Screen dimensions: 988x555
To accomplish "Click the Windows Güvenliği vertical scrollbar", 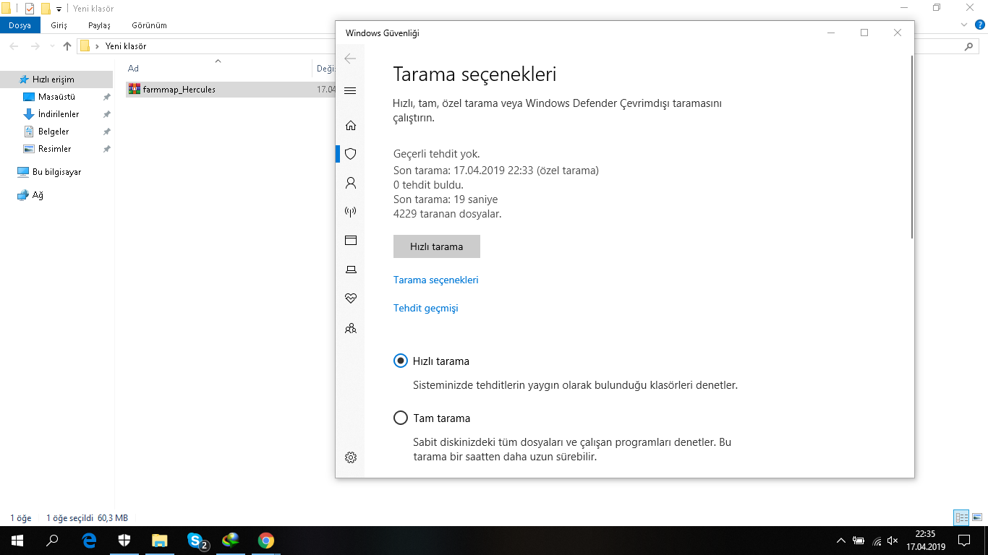I will click(911, 147).
